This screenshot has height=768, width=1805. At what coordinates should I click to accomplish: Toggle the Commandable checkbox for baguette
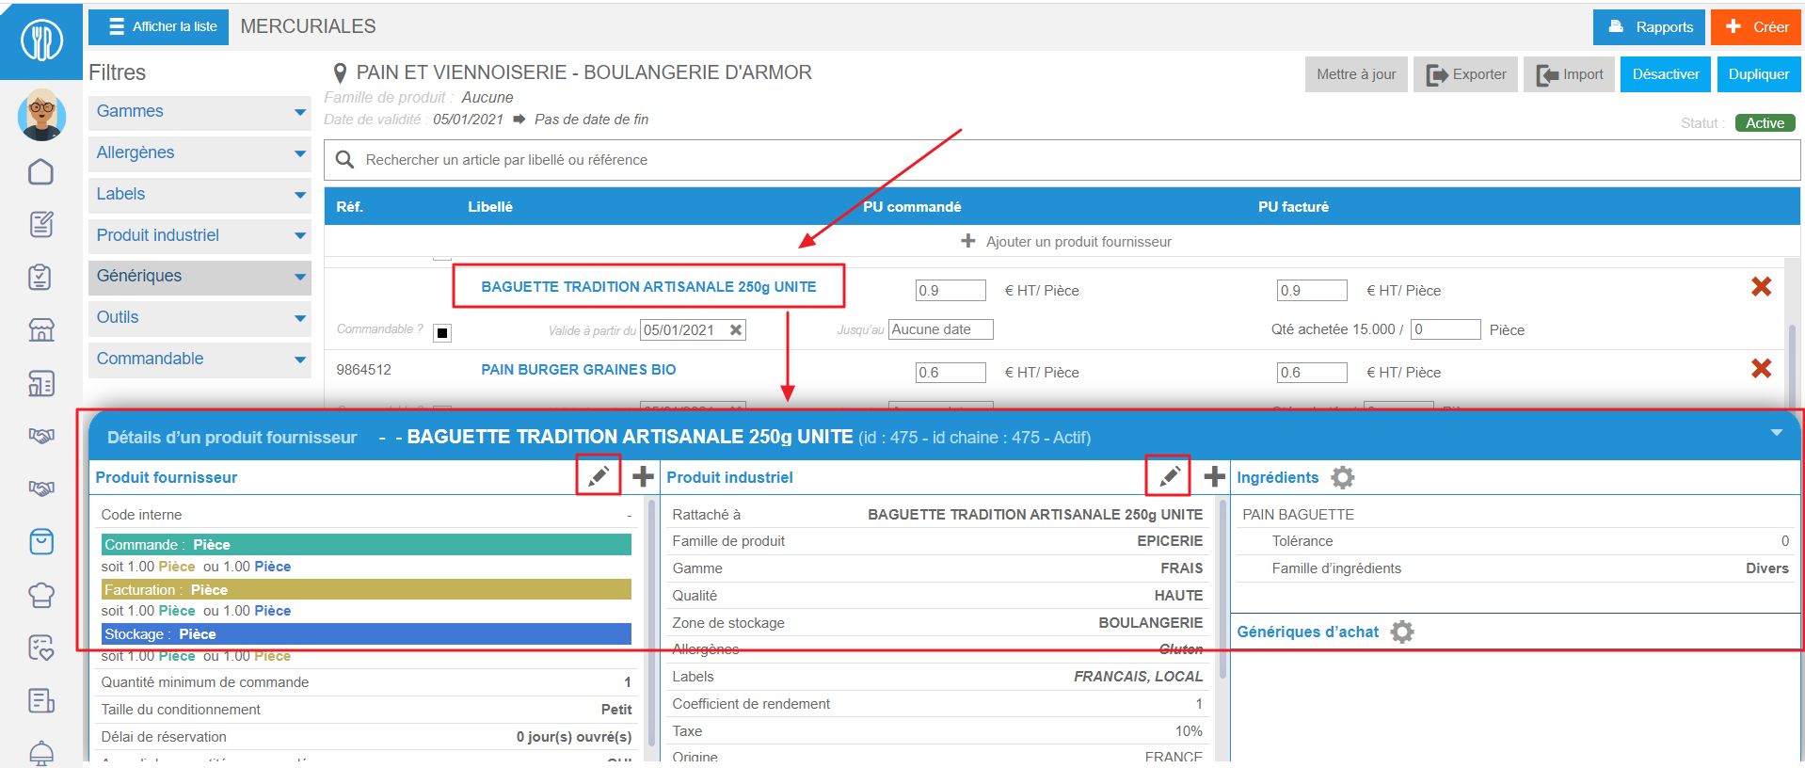442,332
